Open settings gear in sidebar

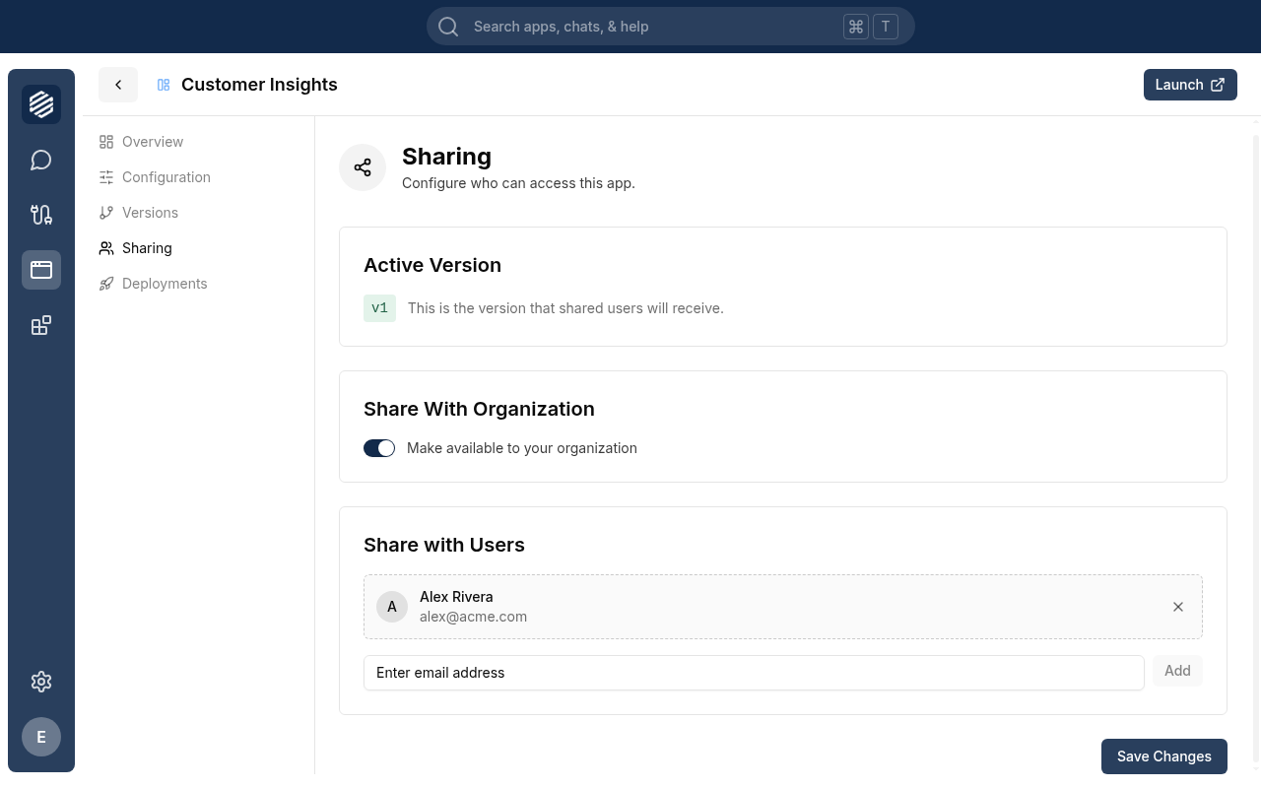(41, 682)
